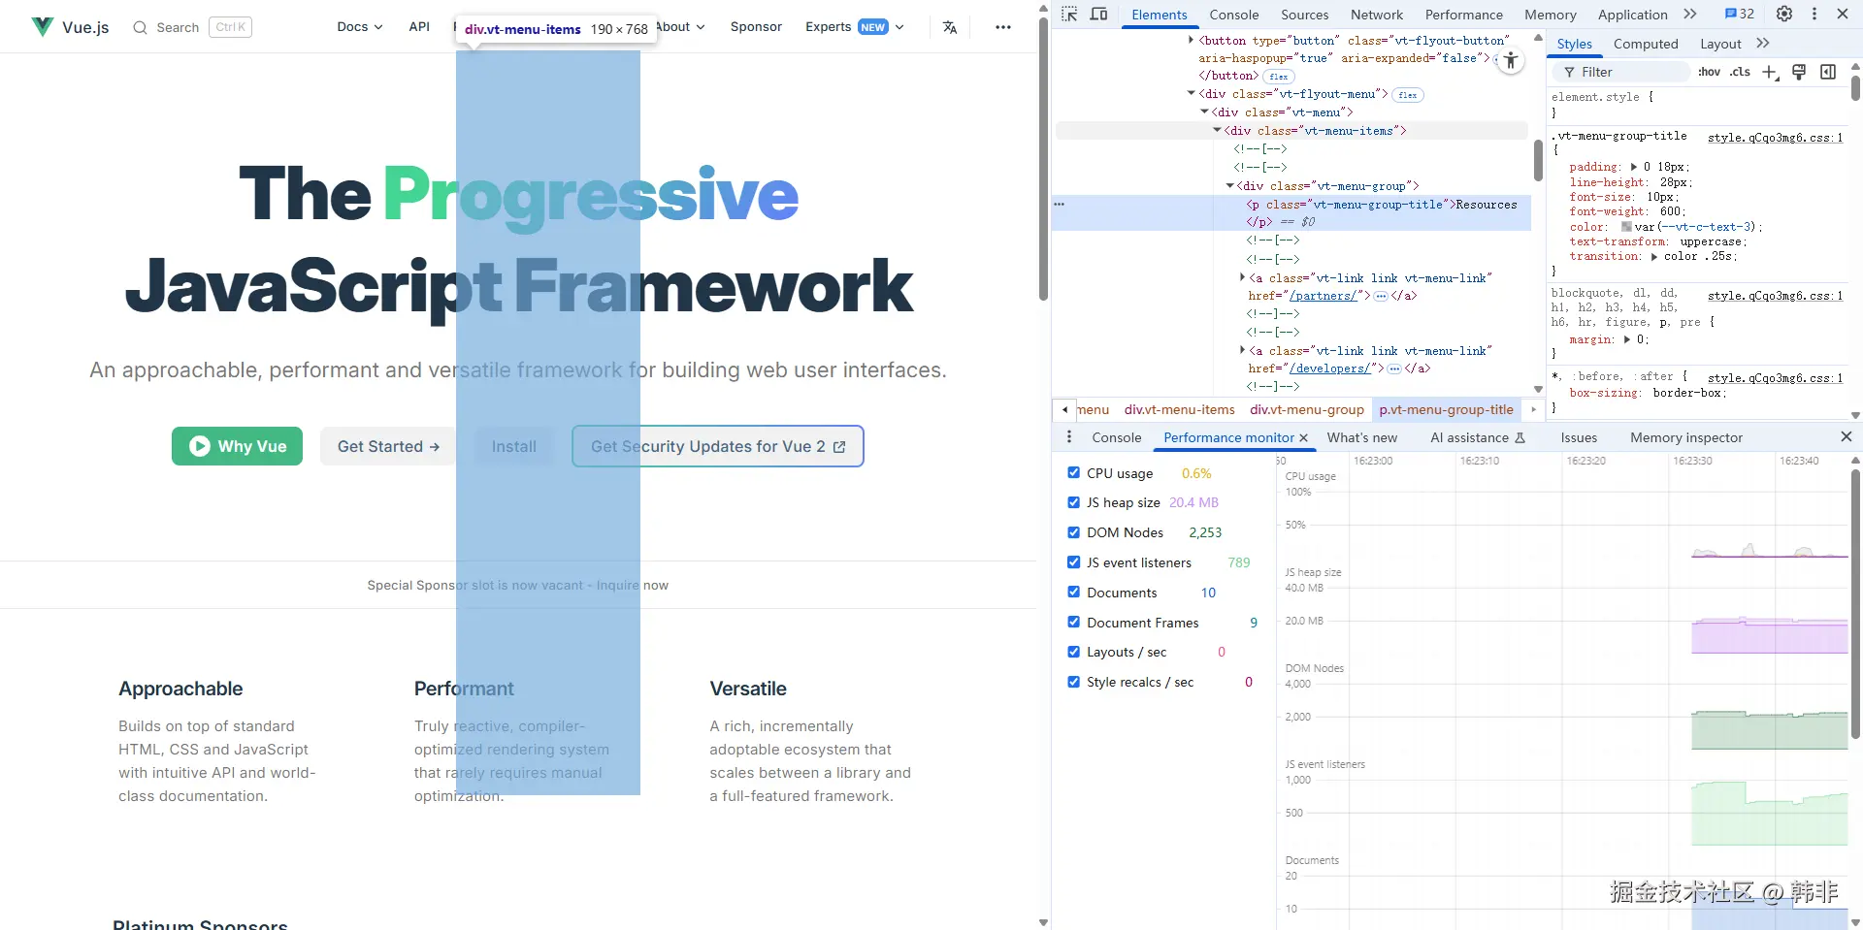The image size is (1863, 930).
Task: Show more DevTools main tabs
Action: pos(1690,14)
